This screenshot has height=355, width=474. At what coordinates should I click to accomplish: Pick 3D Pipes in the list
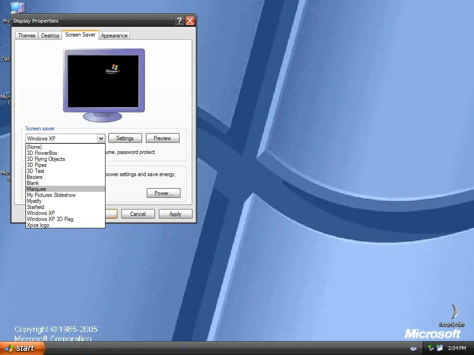pyautogui.click(x=65, y=165)
